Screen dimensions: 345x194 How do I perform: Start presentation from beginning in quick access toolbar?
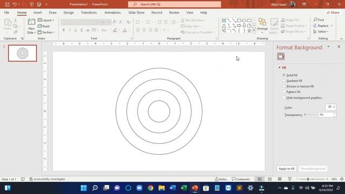click(31, 4)
